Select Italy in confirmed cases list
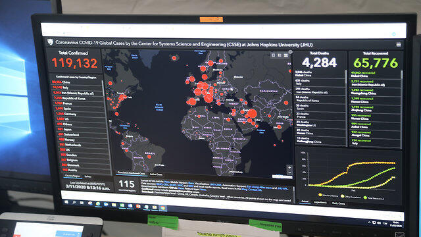Screen dimensions: 421x237 point(77,88)
